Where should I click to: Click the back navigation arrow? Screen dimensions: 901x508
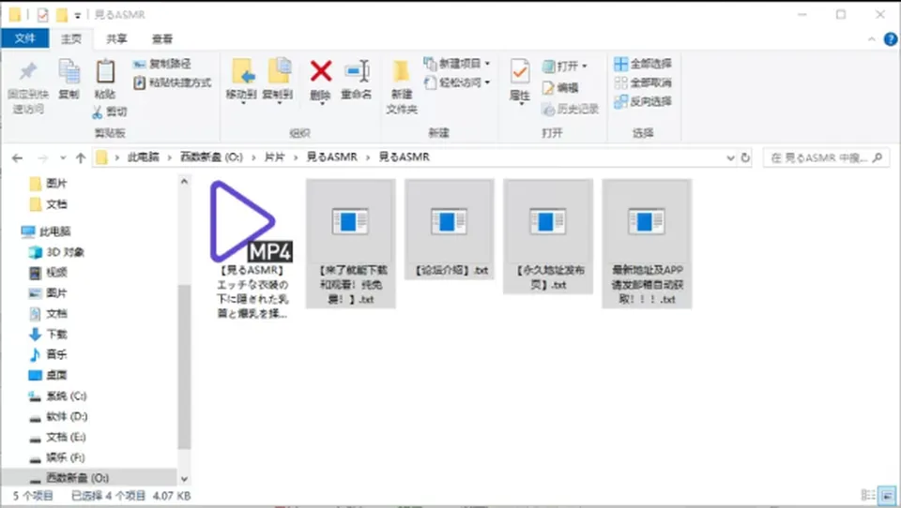[x=17, y=157]
